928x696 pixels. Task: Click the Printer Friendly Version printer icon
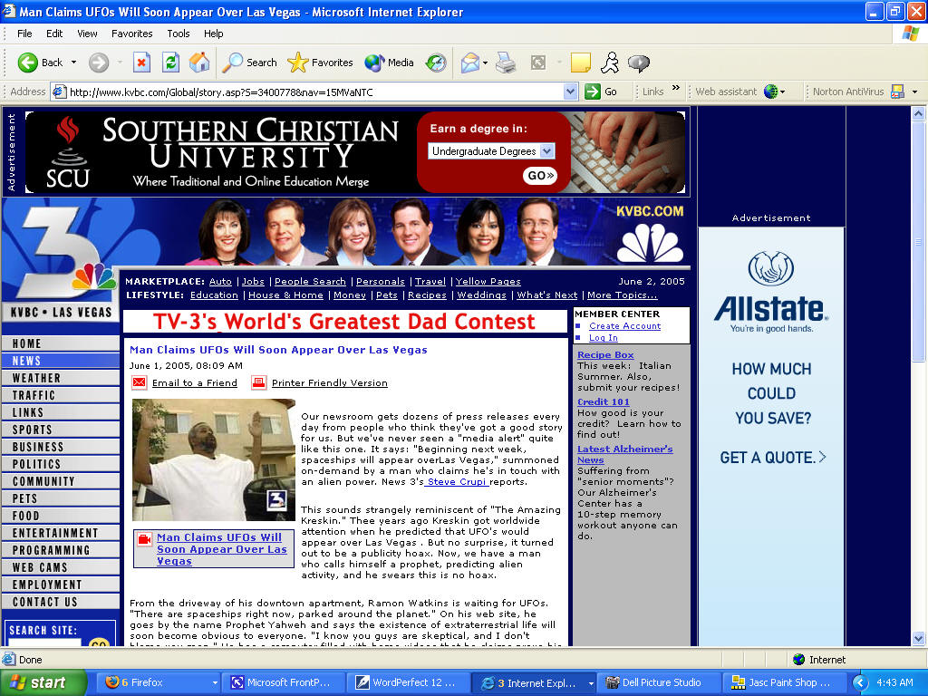pyautogui.click(x=259, y=382)
